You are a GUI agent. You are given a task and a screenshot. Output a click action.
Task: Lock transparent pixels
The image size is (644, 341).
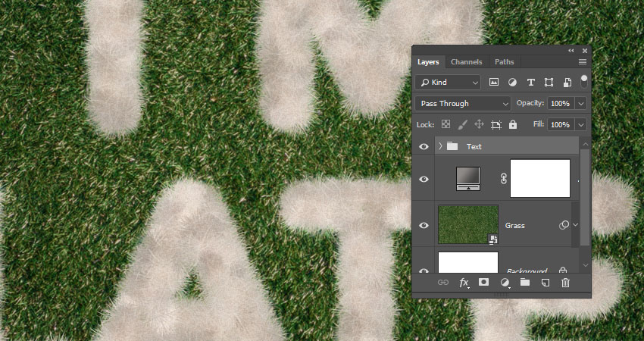pyautogui.click(x=445, y=124)
